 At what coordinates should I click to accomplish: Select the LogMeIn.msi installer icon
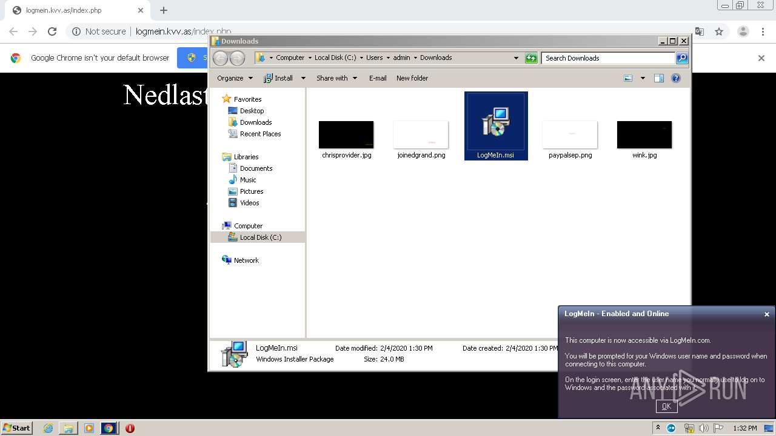click(x=496, y=126)
